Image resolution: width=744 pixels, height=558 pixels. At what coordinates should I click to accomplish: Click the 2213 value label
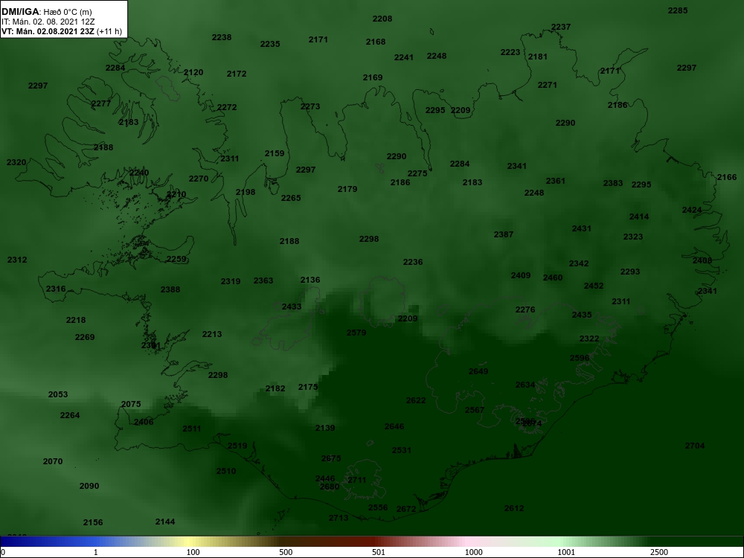pyautogui.click(x=212, y=334)
